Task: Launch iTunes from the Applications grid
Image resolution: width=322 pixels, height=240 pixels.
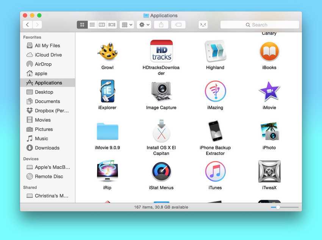Action: click(x=215, y=173)
